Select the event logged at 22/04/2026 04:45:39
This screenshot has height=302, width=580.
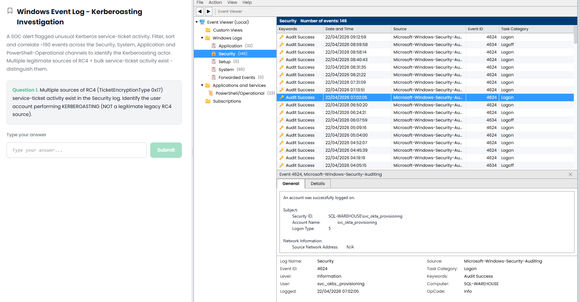tap(425, 150)
